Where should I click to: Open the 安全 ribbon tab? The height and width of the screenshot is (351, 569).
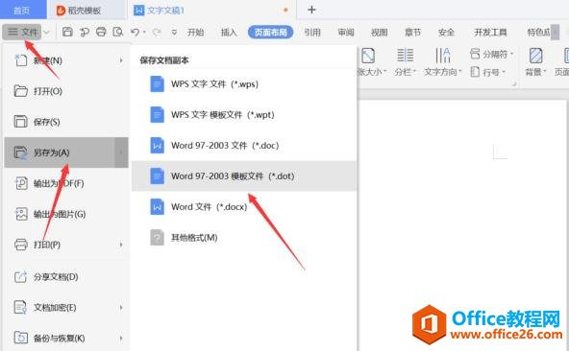pyautogui.click(x=446, y=33)
